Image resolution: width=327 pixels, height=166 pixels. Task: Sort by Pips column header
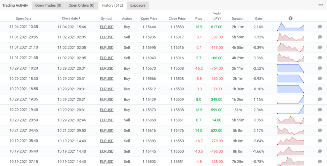click(199, 19)
